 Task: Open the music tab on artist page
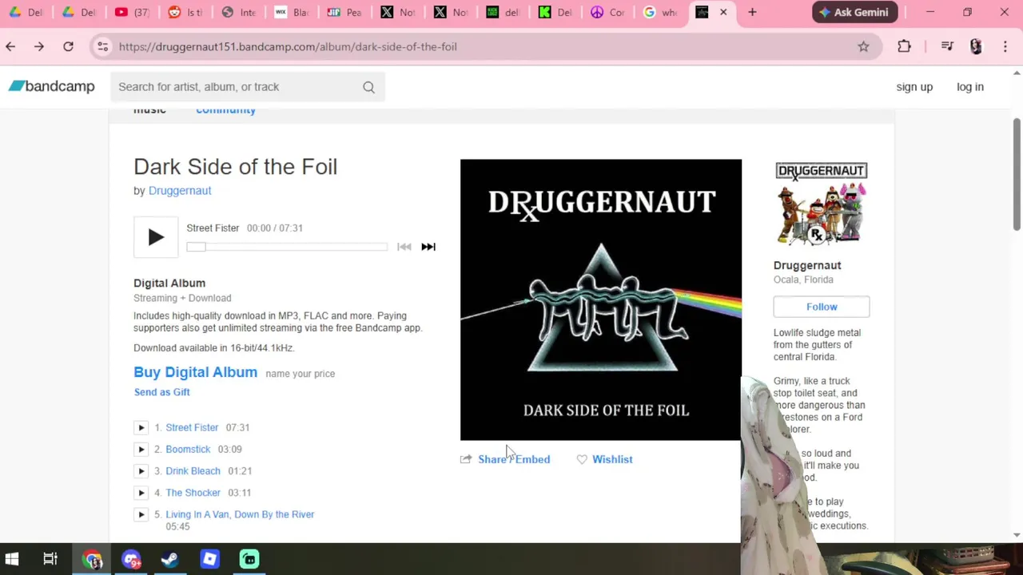pyautogui.click(x=149, y=111)
